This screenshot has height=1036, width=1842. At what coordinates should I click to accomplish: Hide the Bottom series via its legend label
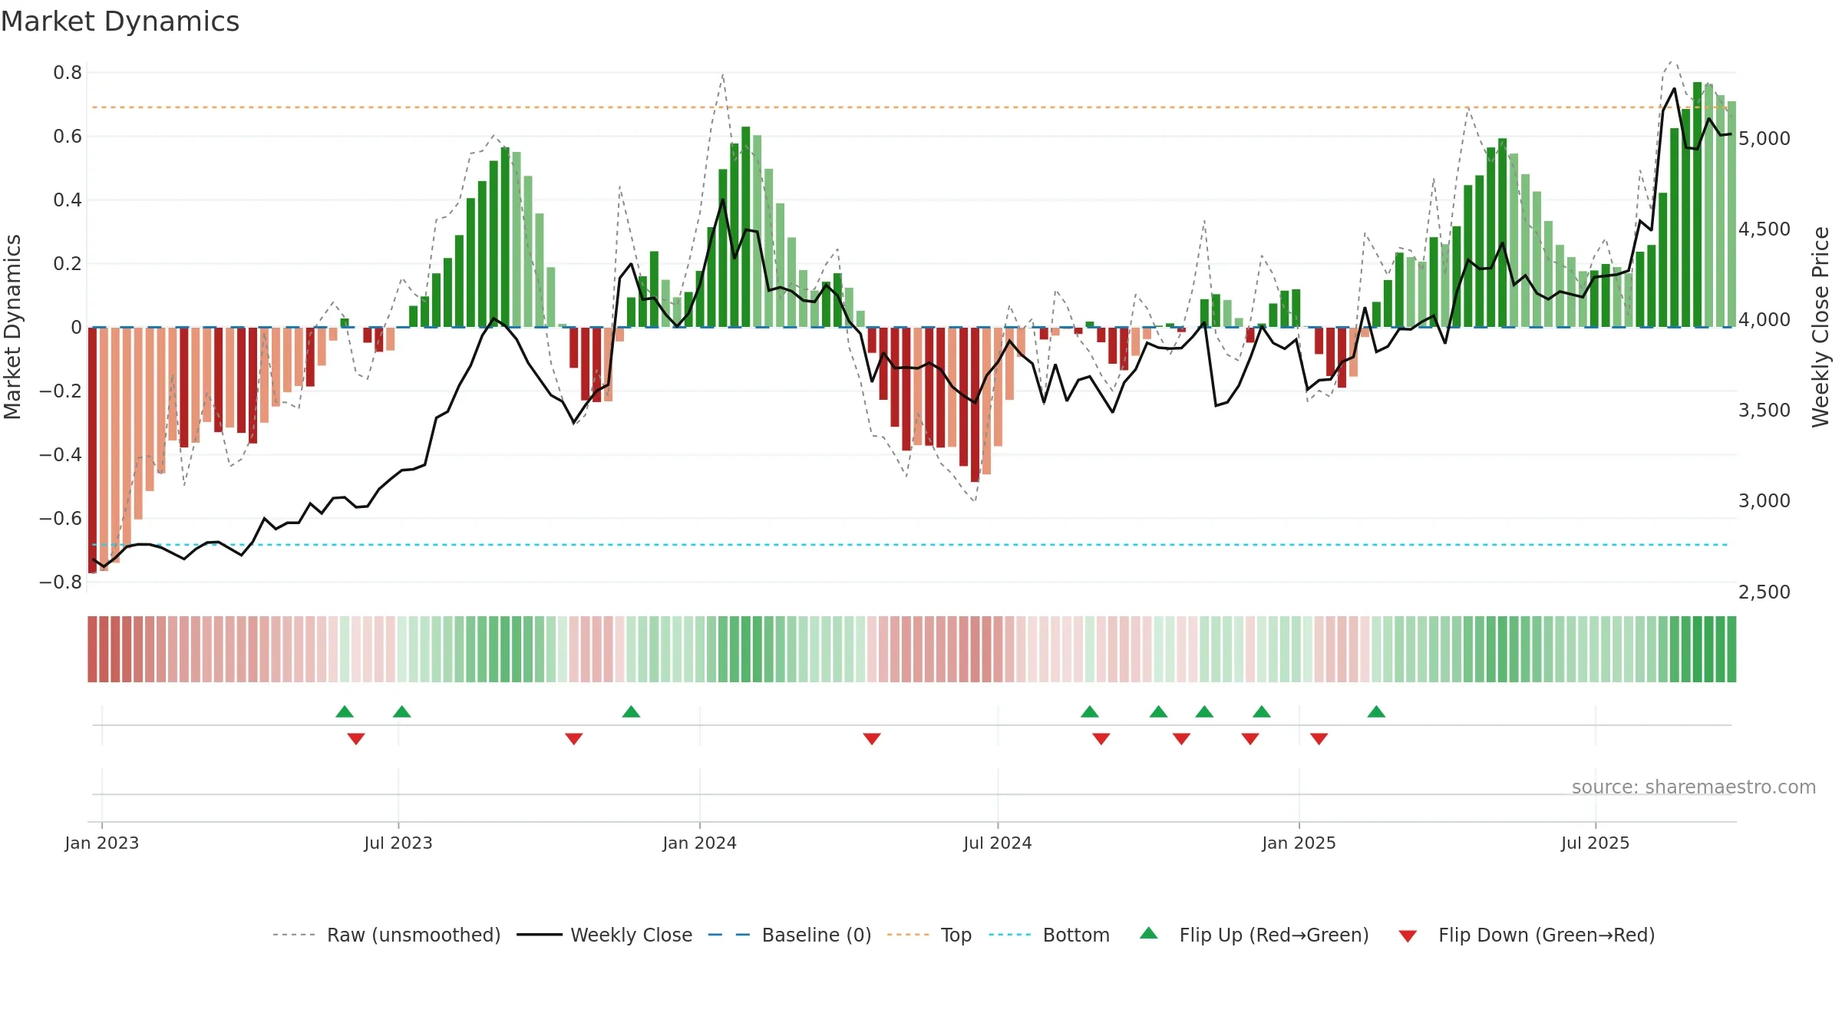click(1076, 935)
